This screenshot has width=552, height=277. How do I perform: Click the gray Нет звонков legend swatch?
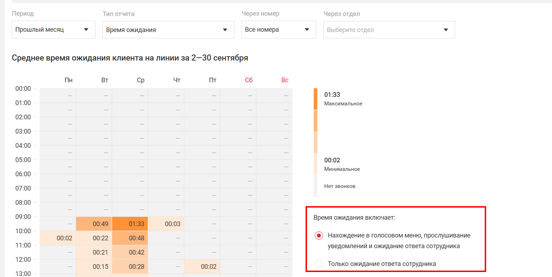pyautogui.click(x=315, y=186)
